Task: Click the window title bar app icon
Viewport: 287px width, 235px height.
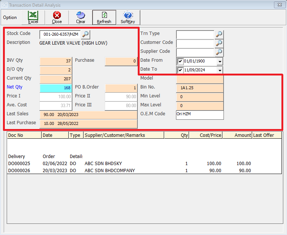Action: pyautogui.click(x=4, y=5)
